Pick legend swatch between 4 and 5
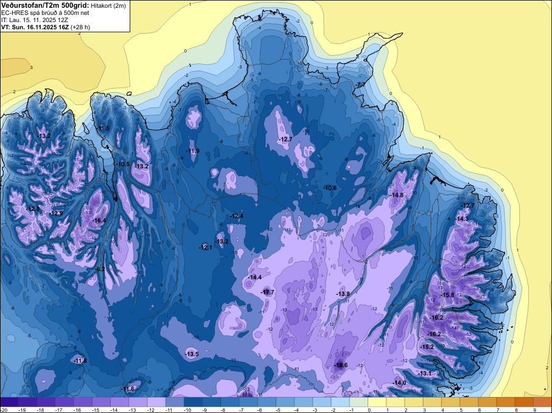 450,402
